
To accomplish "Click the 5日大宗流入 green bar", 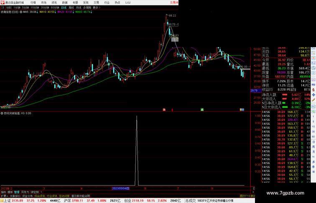I will click(x=285, y=107).
